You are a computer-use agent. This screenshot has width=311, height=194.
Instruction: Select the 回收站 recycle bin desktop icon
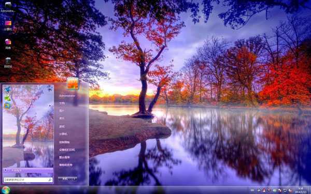point(8,63)
